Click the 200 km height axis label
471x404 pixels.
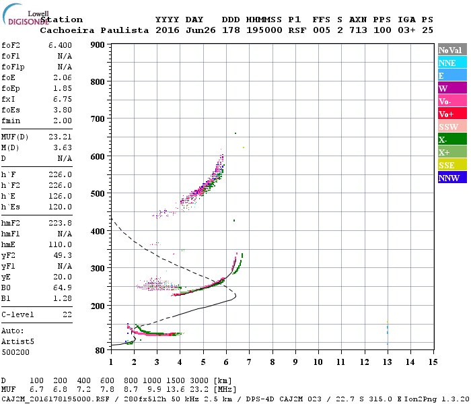point(98,306)
